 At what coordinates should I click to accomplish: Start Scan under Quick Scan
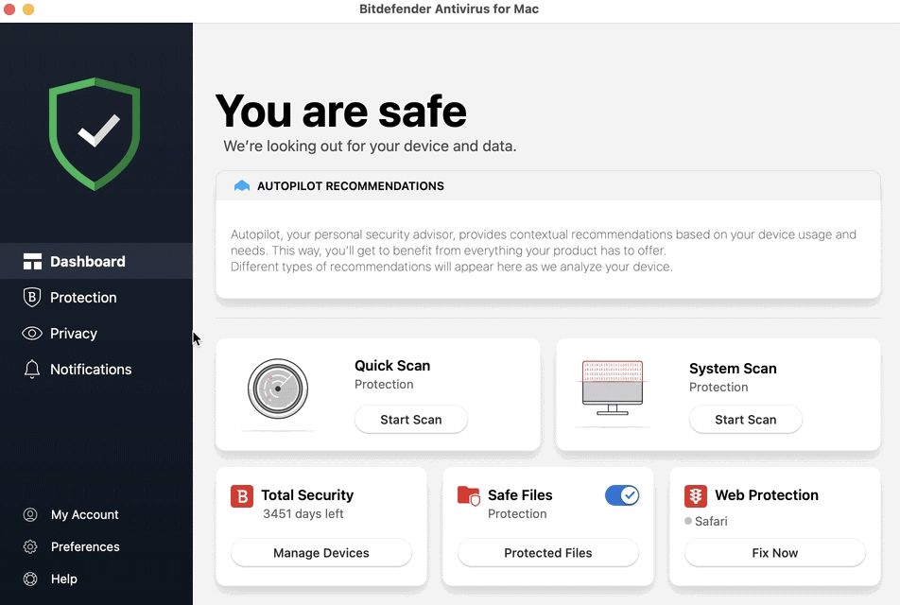point(411,420)
